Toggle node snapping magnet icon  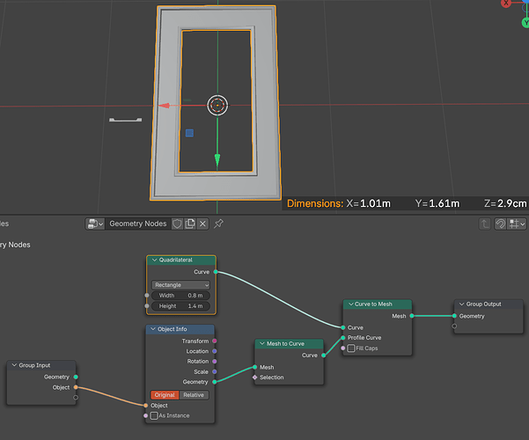[500, 224]
